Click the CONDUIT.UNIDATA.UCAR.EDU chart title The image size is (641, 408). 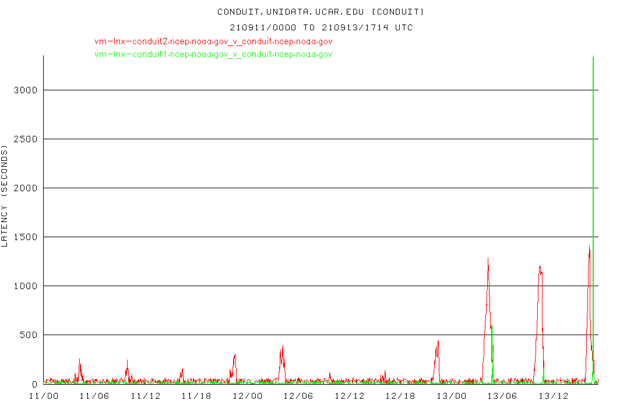point(321,12)
